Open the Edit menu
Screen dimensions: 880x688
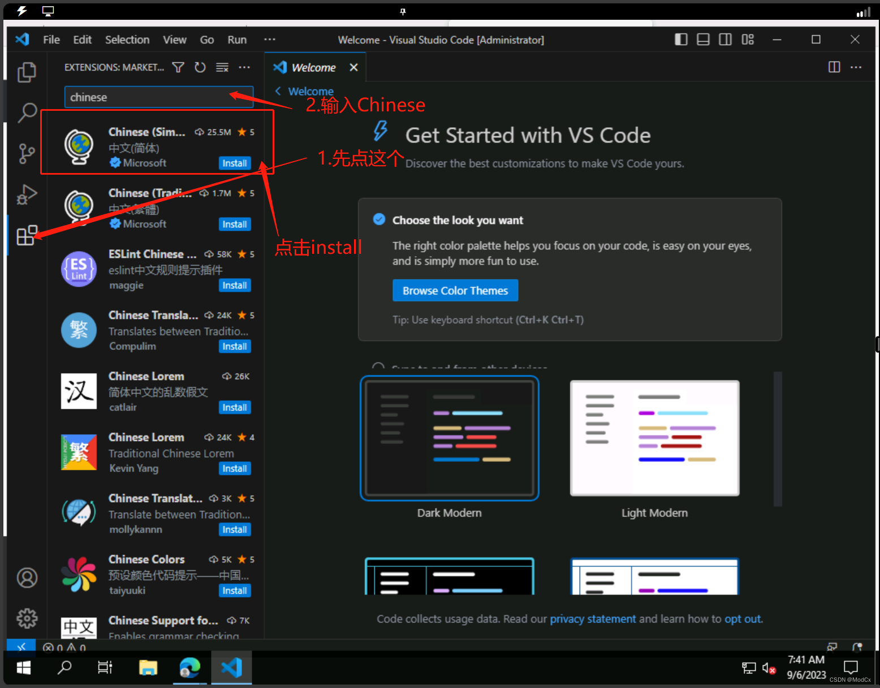(82, 40)
